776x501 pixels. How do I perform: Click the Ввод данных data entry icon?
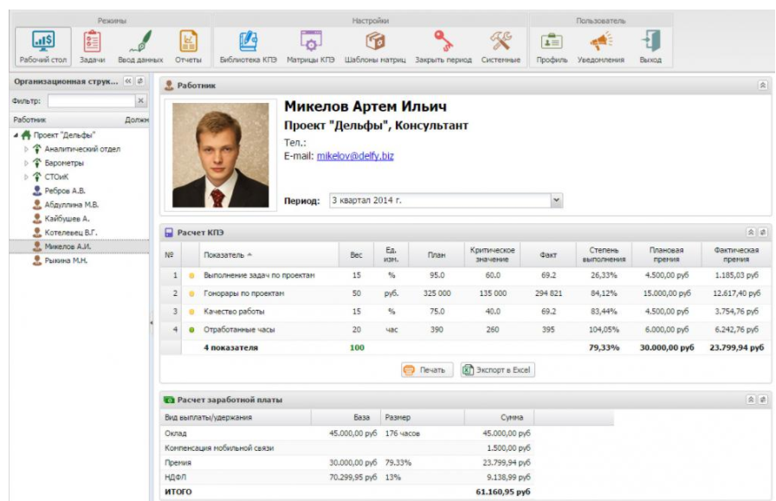(139, 42)
